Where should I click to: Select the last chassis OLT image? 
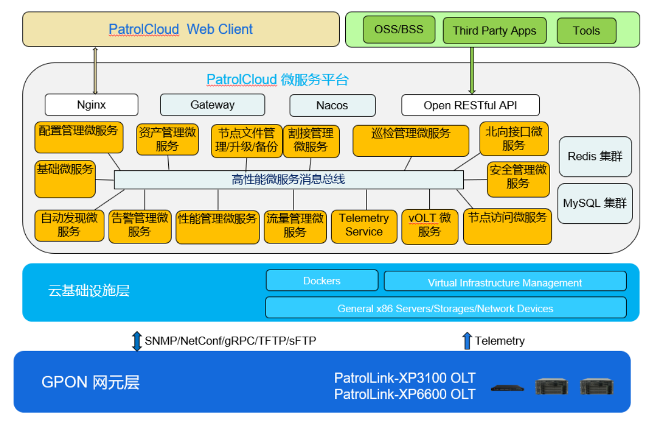click(x=597, y=386)
